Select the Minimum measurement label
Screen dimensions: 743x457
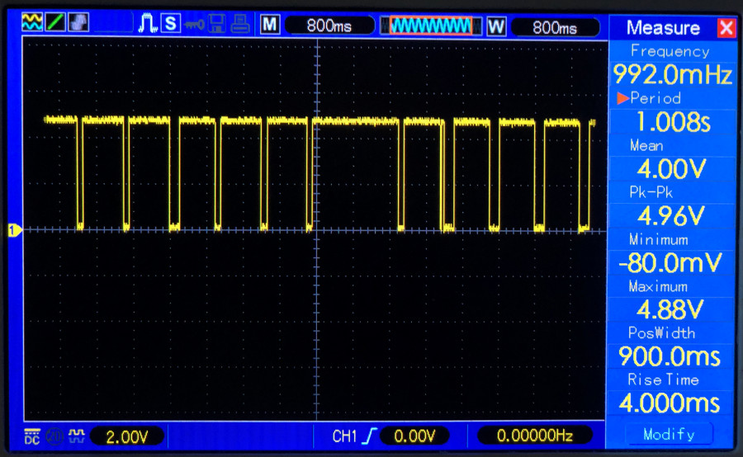tap(659, 239)
